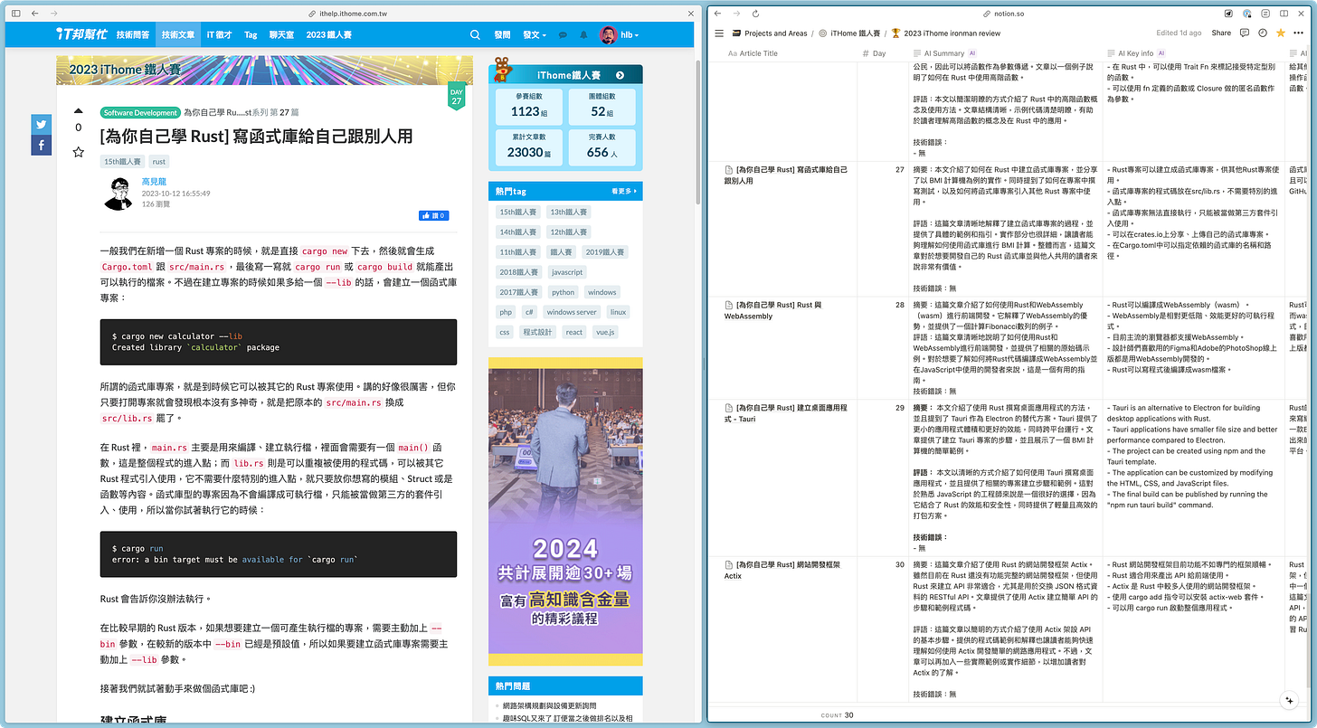This screenshot has height=728, width=1317.
Task: Open the 技術文章 nav item
Action: pos(178,35)
